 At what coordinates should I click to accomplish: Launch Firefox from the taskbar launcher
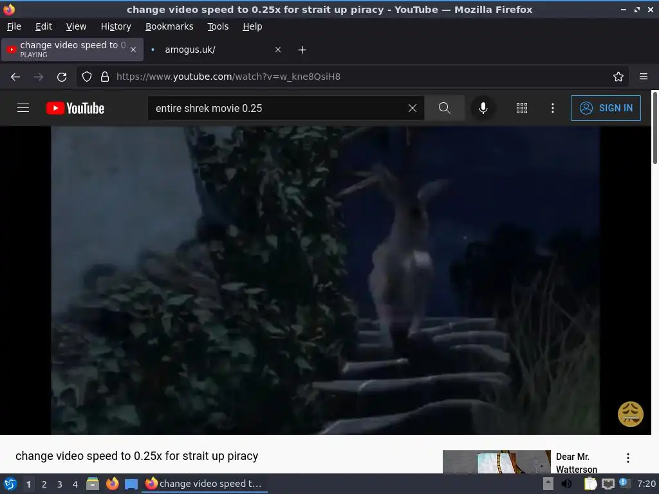click(x=112, y=484)
